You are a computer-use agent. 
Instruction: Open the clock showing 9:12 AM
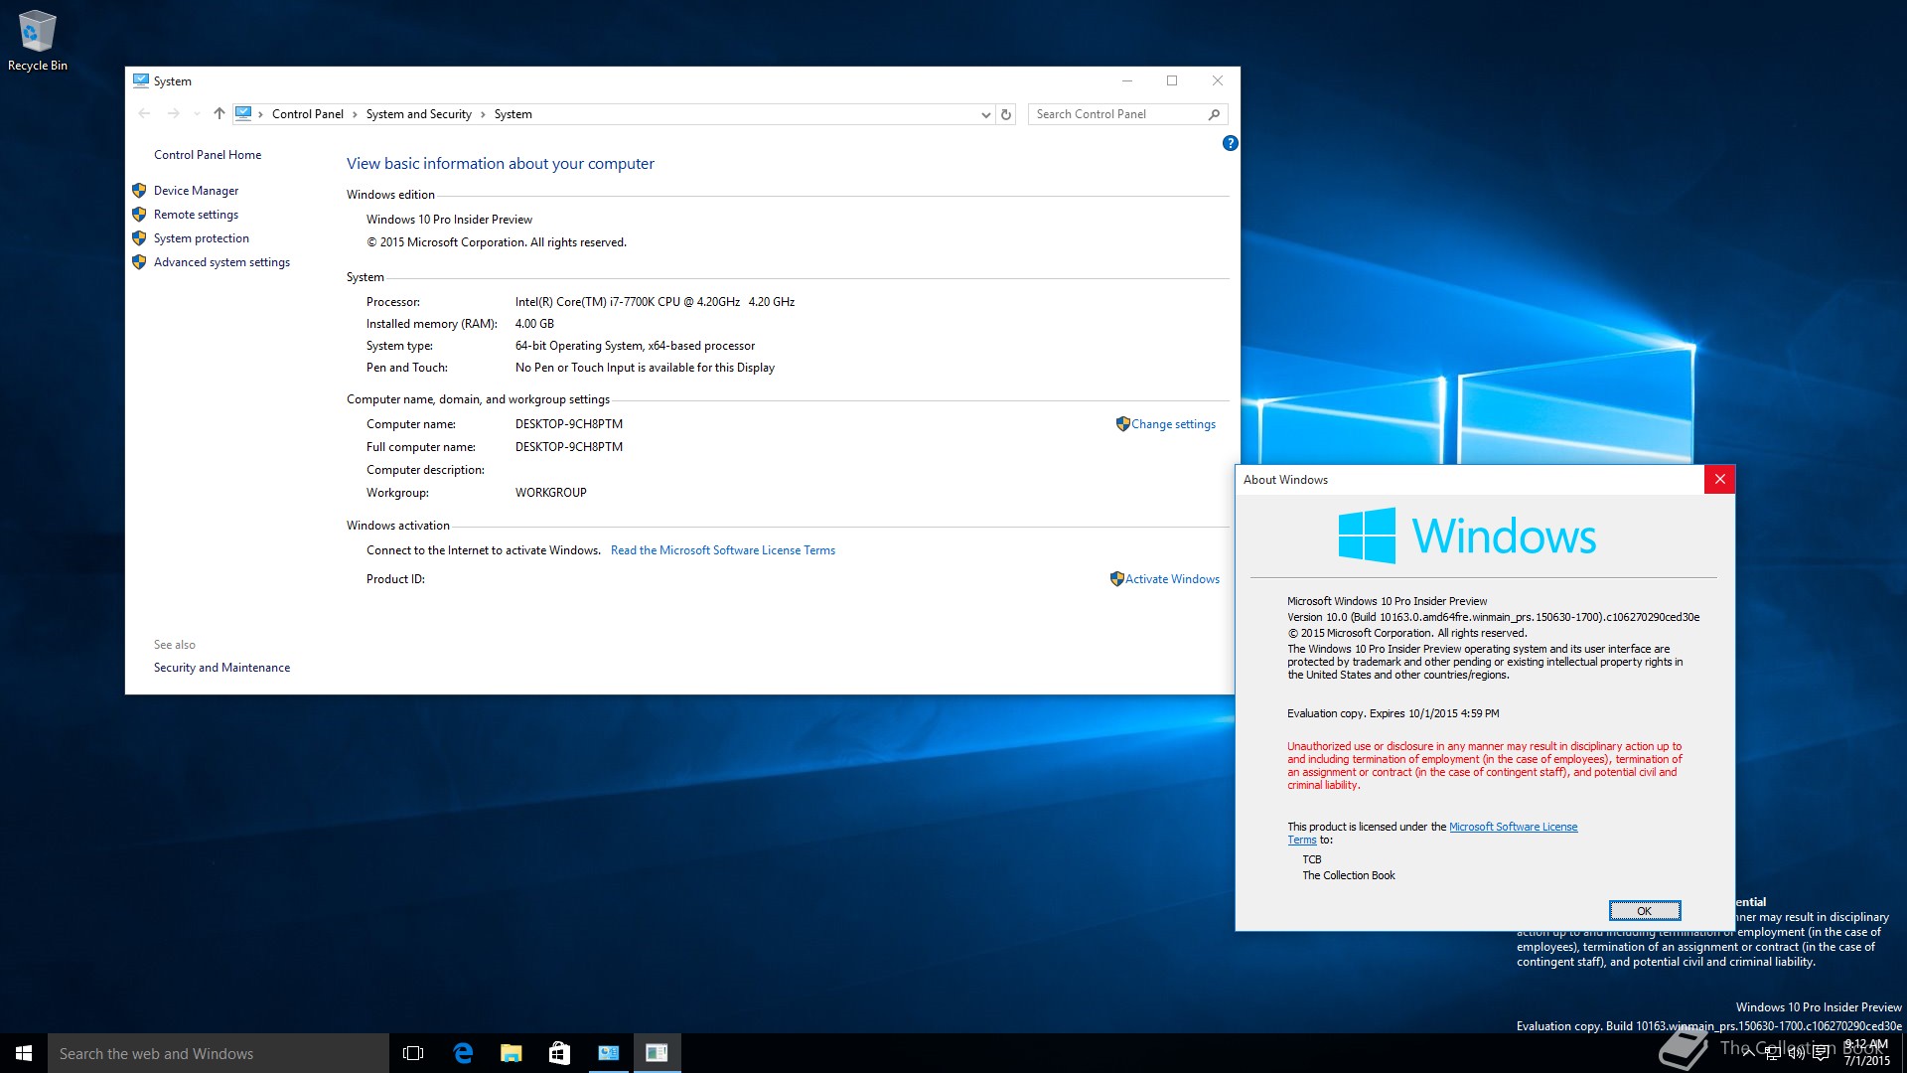(1867, 1053)
